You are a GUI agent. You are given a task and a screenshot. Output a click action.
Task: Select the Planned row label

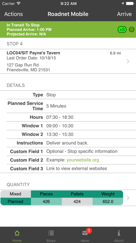pos(15,201)
